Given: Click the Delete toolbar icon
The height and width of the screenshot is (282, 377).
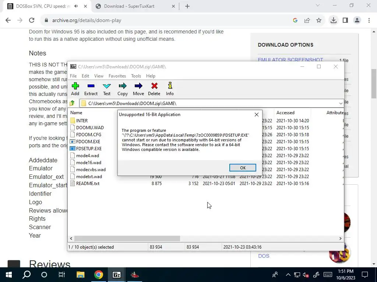Looking at the screenshot, I should (x=154, y=89).
